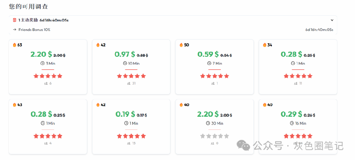Image resolution: width=355 pixels, height=160 pixels.
Task: Click the participants icon showing 31
Action: (129, 83)
